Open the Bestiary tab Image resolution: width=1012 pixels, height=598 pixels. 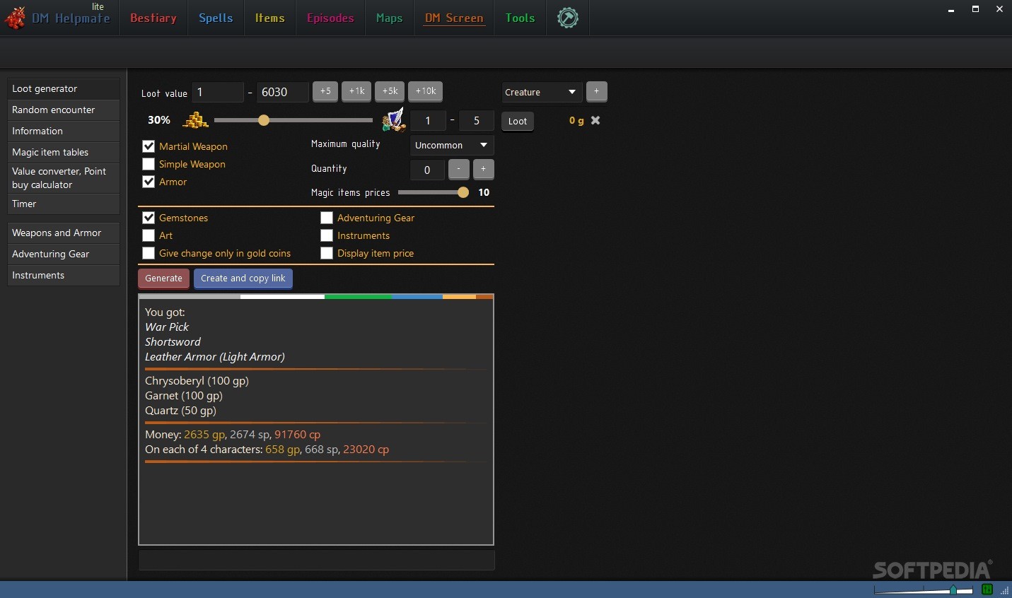pos(153,18)
